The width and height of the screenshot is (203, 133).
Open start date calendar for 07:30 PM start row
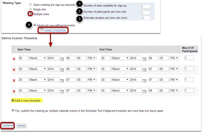pos(62,92)
